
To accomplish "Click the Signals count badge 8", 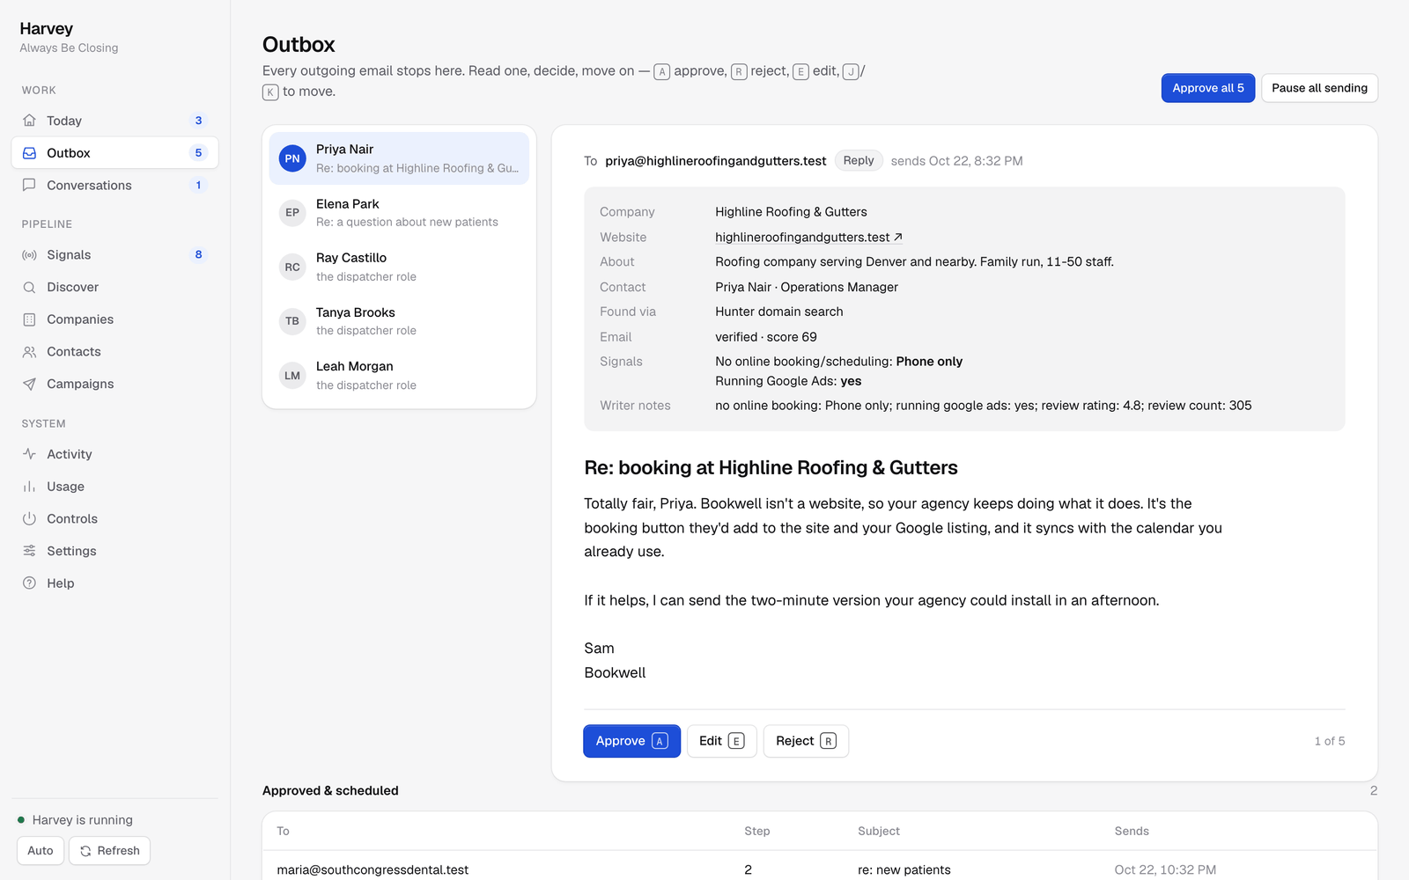I will point(198,255).
